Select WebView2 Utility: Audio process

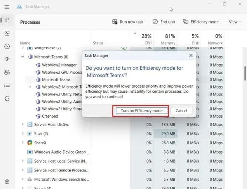tap(62, 101)
